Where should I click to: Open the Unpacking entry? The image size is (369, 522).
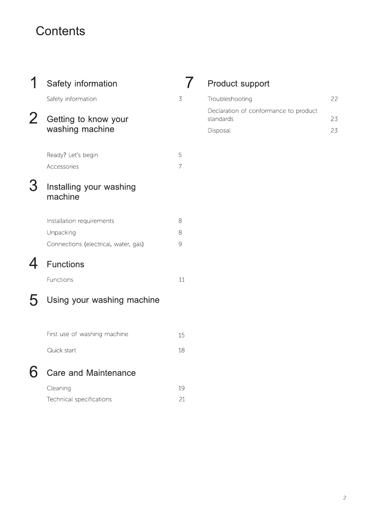(x=61, y=233)
